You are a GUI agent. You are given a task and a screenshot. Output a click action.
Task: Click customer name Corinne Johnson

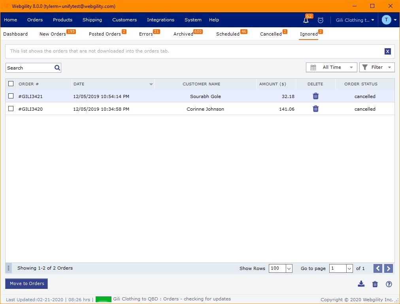tap(206, 109)
